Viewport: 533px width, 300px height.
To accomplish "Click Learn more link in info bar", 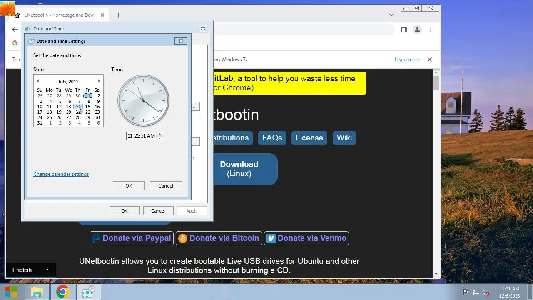I will click(407, 60).
